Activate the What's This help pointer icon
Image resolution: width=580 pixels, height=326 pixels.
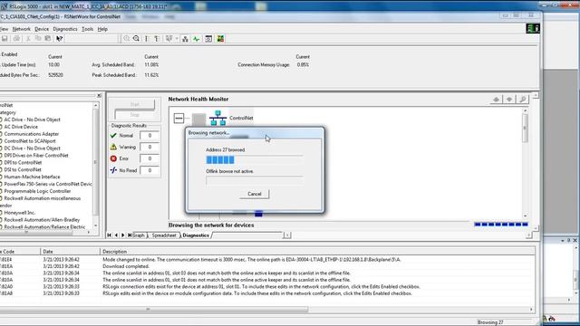[59, 38]
